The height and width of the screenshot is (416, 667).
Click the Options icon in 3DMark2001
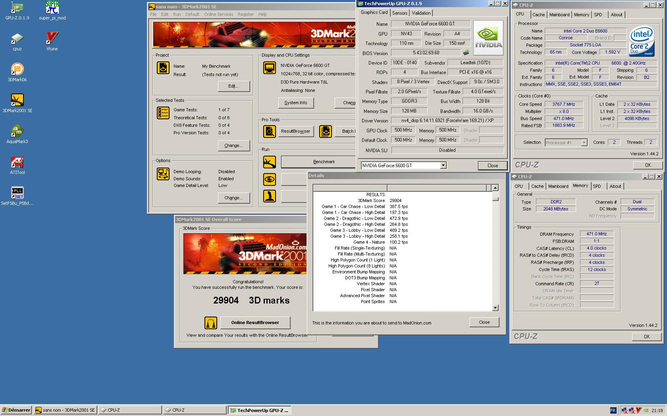(163, 174)
